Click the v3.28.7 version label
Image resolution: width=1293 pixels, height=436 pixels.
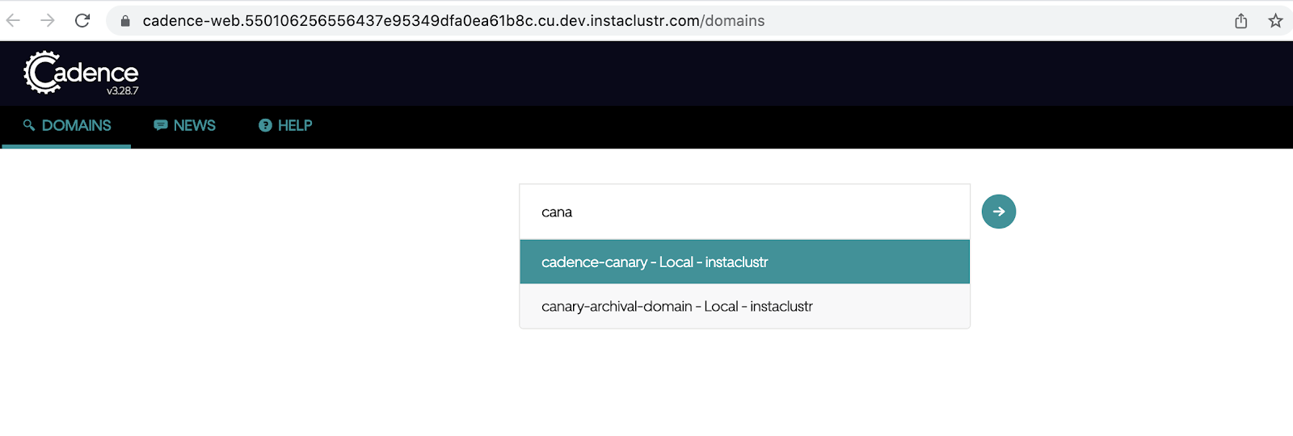122,91
